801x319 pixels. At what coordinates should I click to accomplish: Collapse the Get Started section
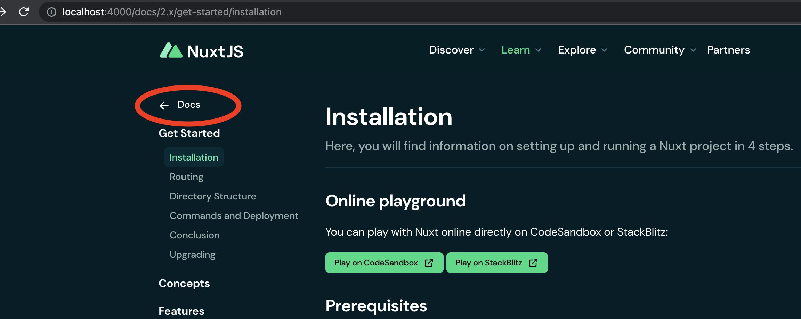pyautogui.click(x=189, y=133)
